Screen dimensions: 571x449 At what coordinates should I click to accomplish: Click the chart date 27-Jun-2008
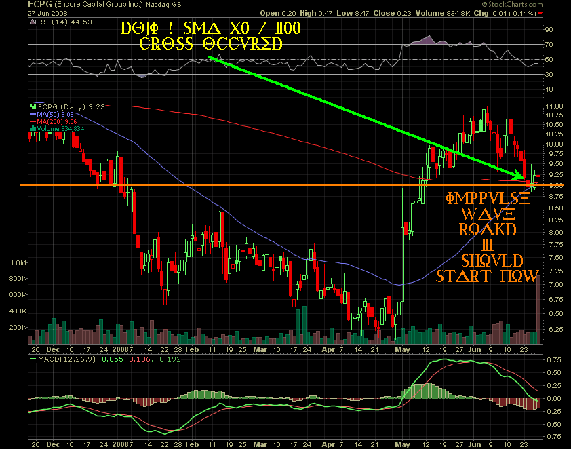coord(47,13)
